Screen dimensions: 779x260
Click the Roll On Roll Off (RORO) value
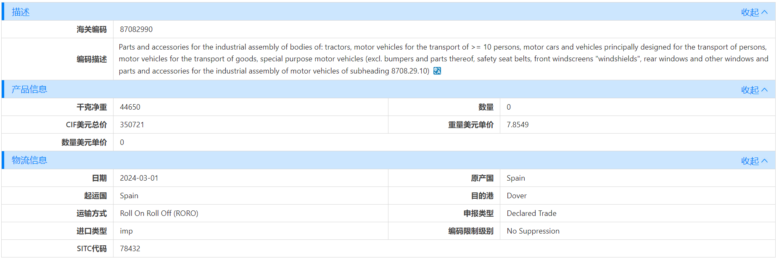pos(159,213)
